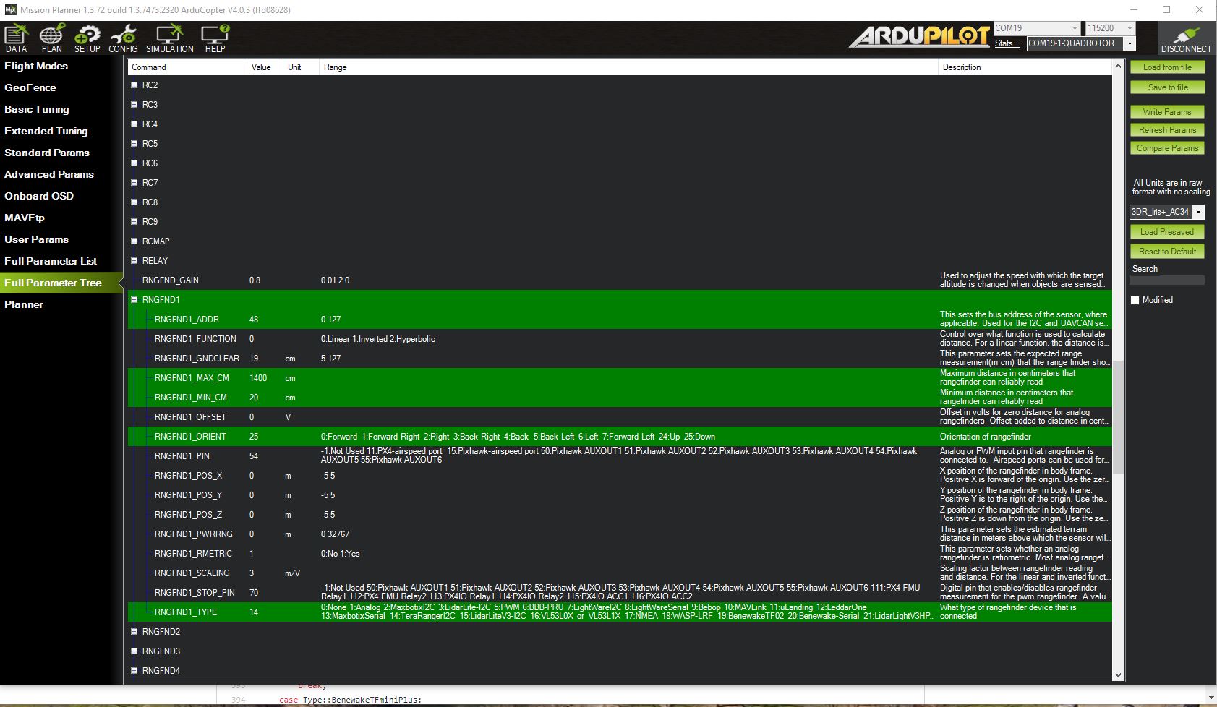Expand the RCMAP tree node
This screenshot has height=707, width=1217.
point(134,241)
